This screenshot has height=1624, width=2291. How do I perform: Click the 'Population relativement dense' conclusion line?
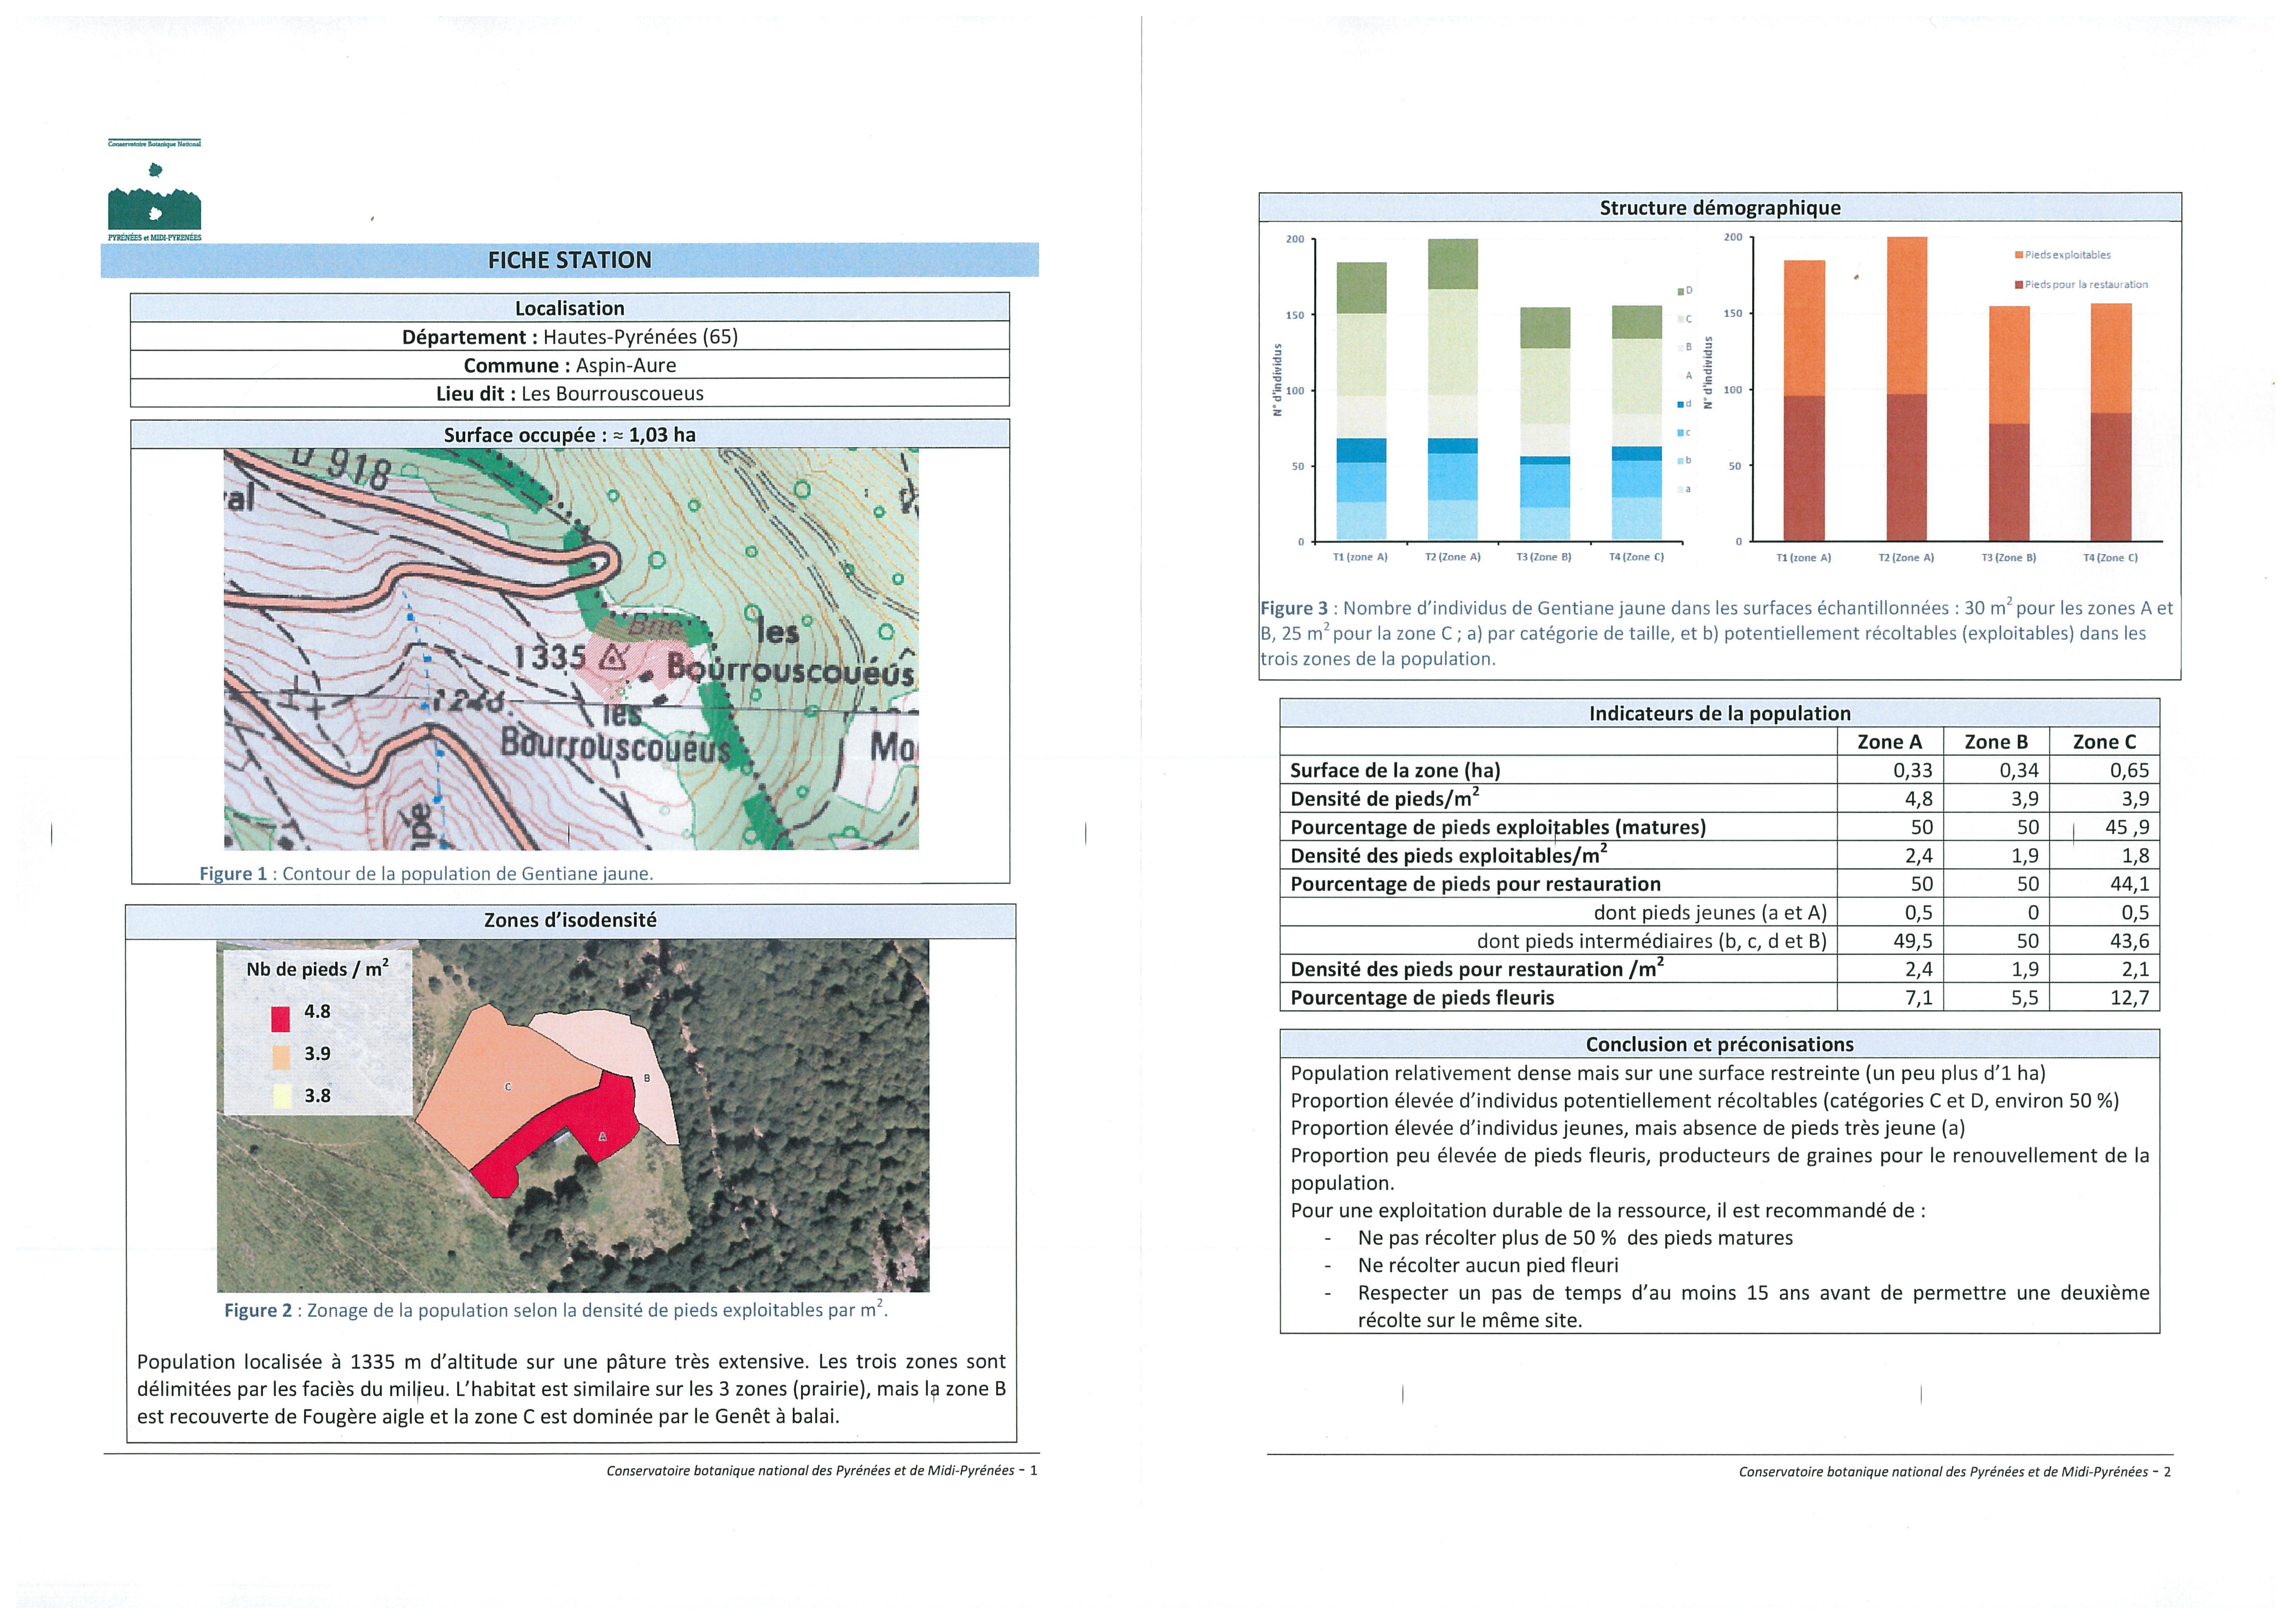click(x=1668, y=1073)
